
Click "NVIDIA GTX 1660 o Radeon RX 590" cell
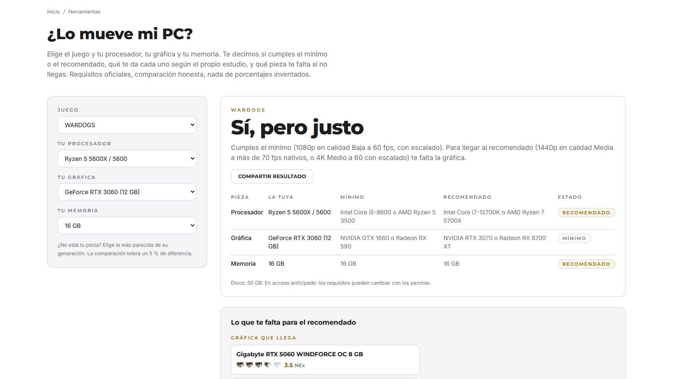click(x=383, y=242)
